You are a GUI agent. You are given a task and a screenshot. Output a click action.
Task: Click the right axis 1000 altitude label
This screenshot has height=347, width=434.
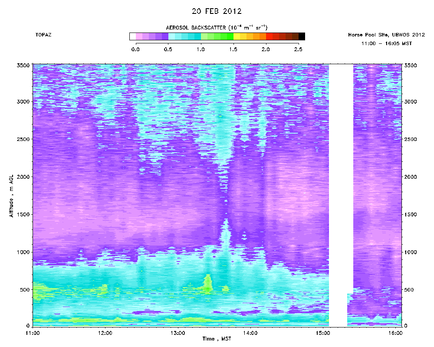411,252
